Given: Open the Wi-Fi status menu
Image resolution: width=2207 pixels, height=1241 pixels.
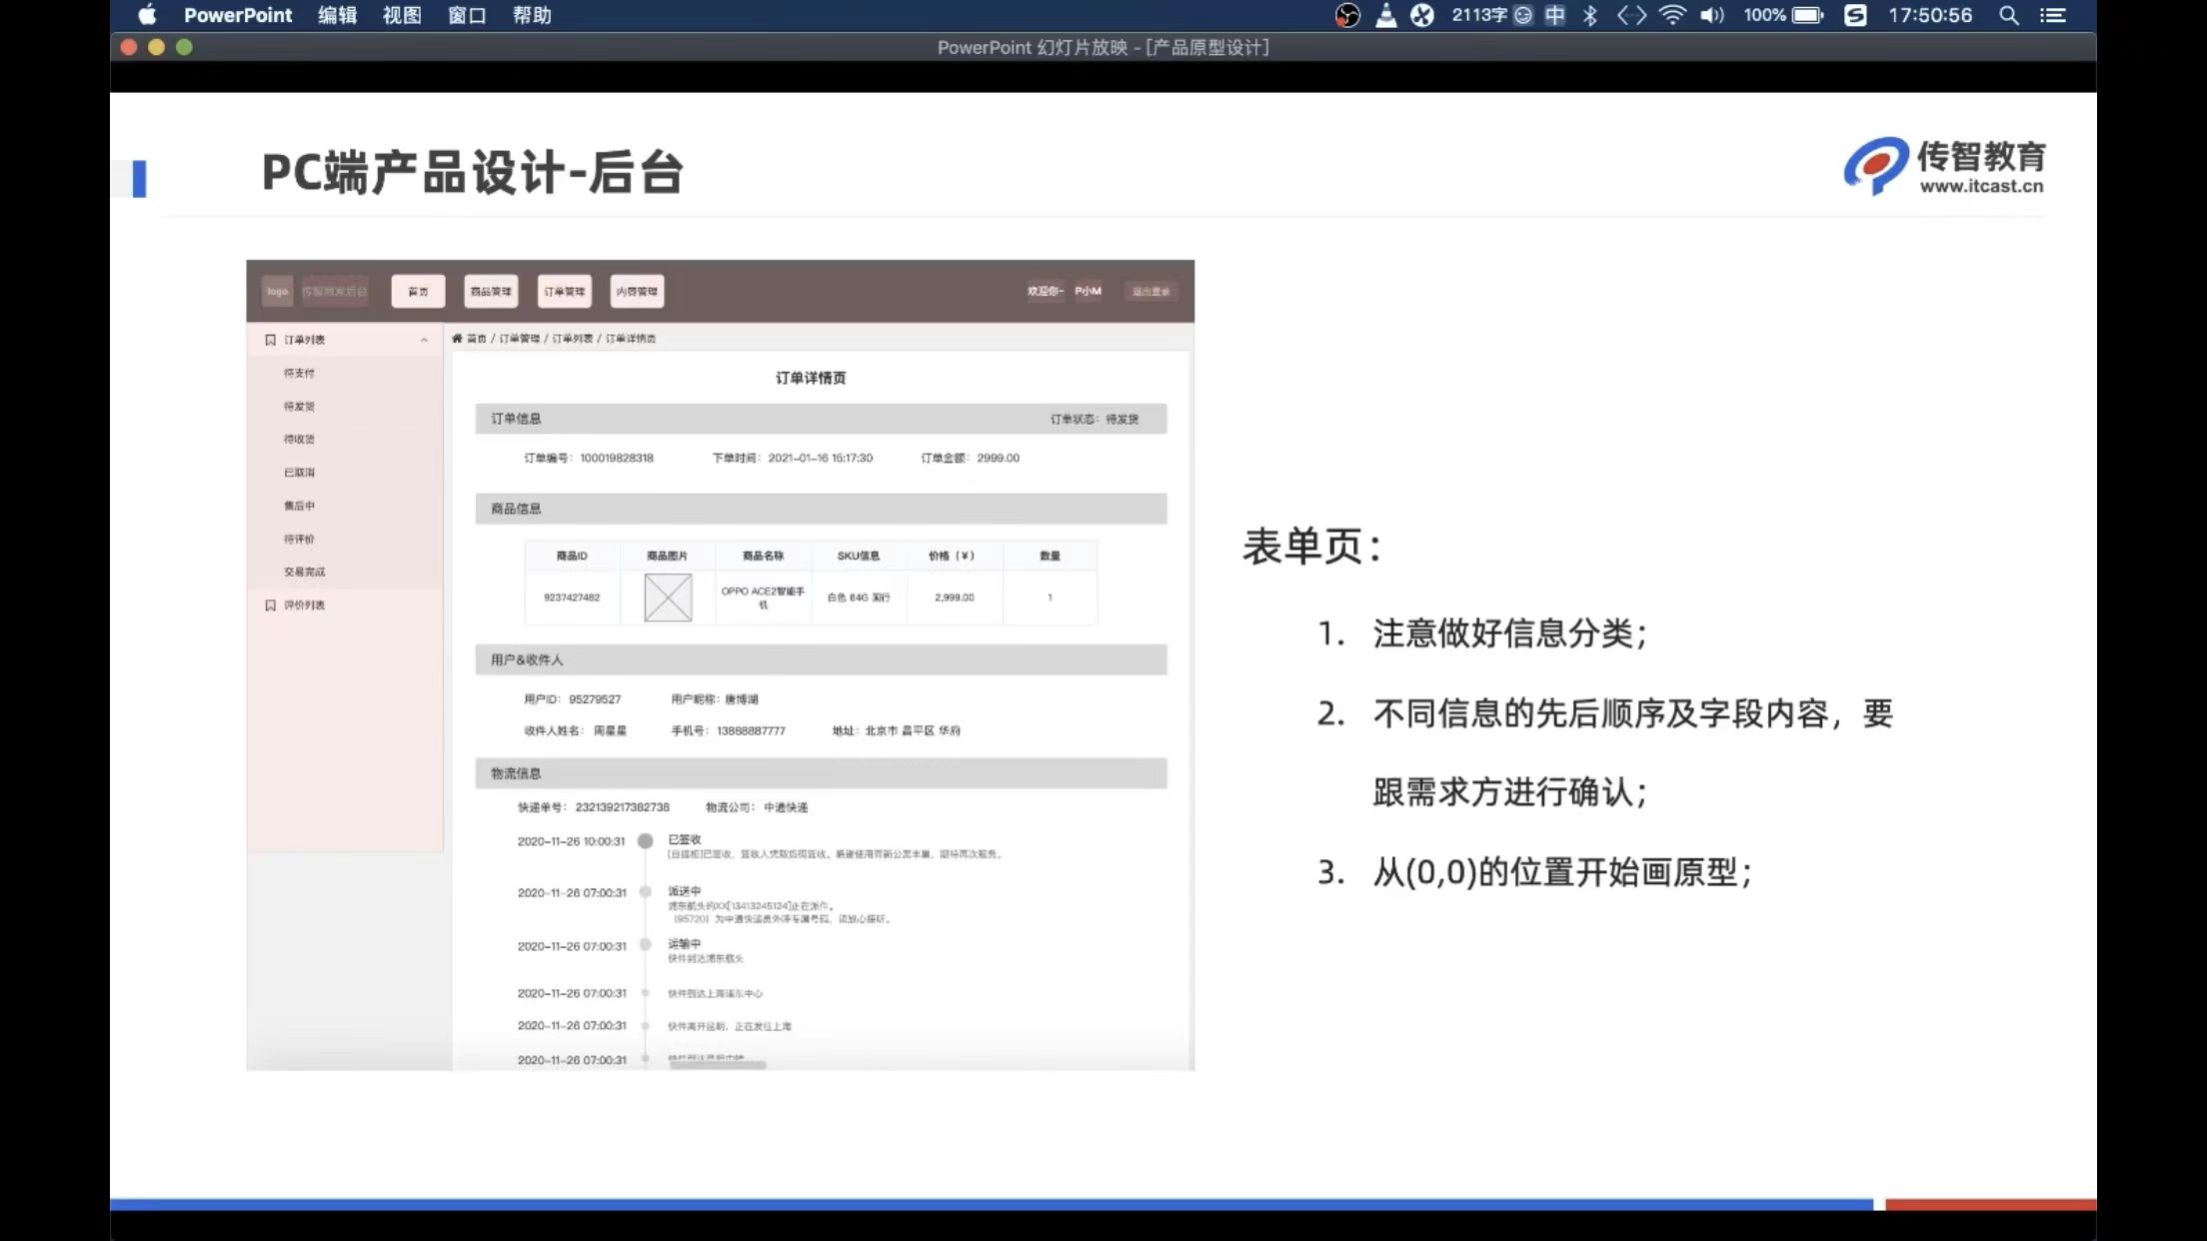Looking at the screenshot, I should [x=1672, y=15].
